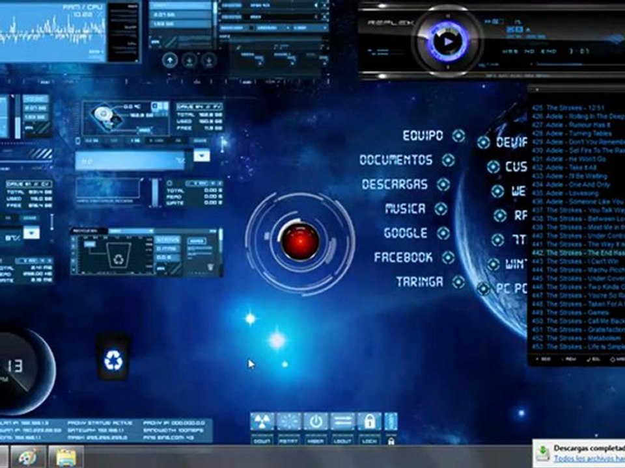The width and height of the screenshot is (625, 468).
Task: Click the red HAL 9000 eye
Action: tap(299, 242)
